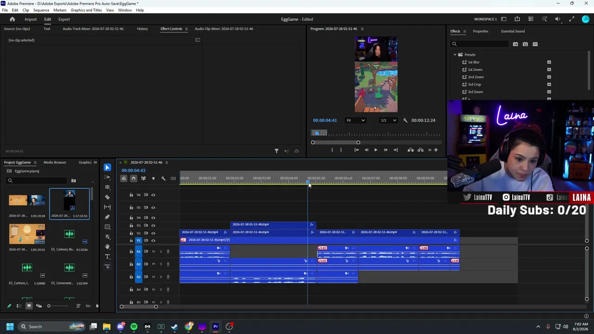Image resolution: width=594 pixels, height=334 pixels.
Task: Switch to the Media Browser tab
Action: coord(55,162)
